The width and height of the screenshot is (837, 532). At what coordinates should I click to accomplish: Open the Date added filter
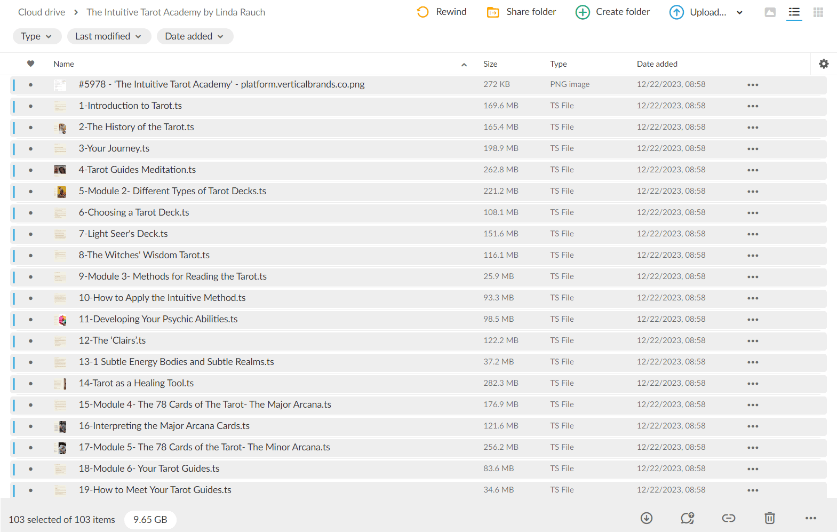195,36
